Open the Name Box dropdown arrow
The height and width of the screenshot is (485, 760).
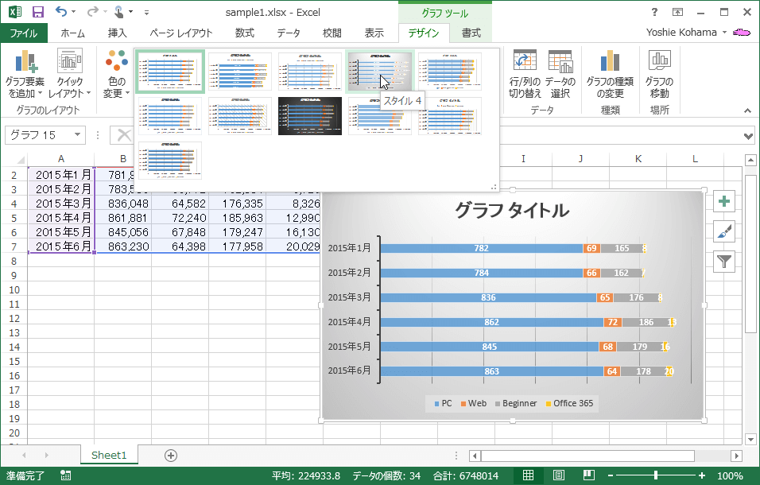(77, 134)
